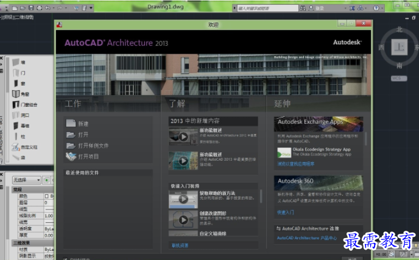Close the tool palette with its X

1,58
